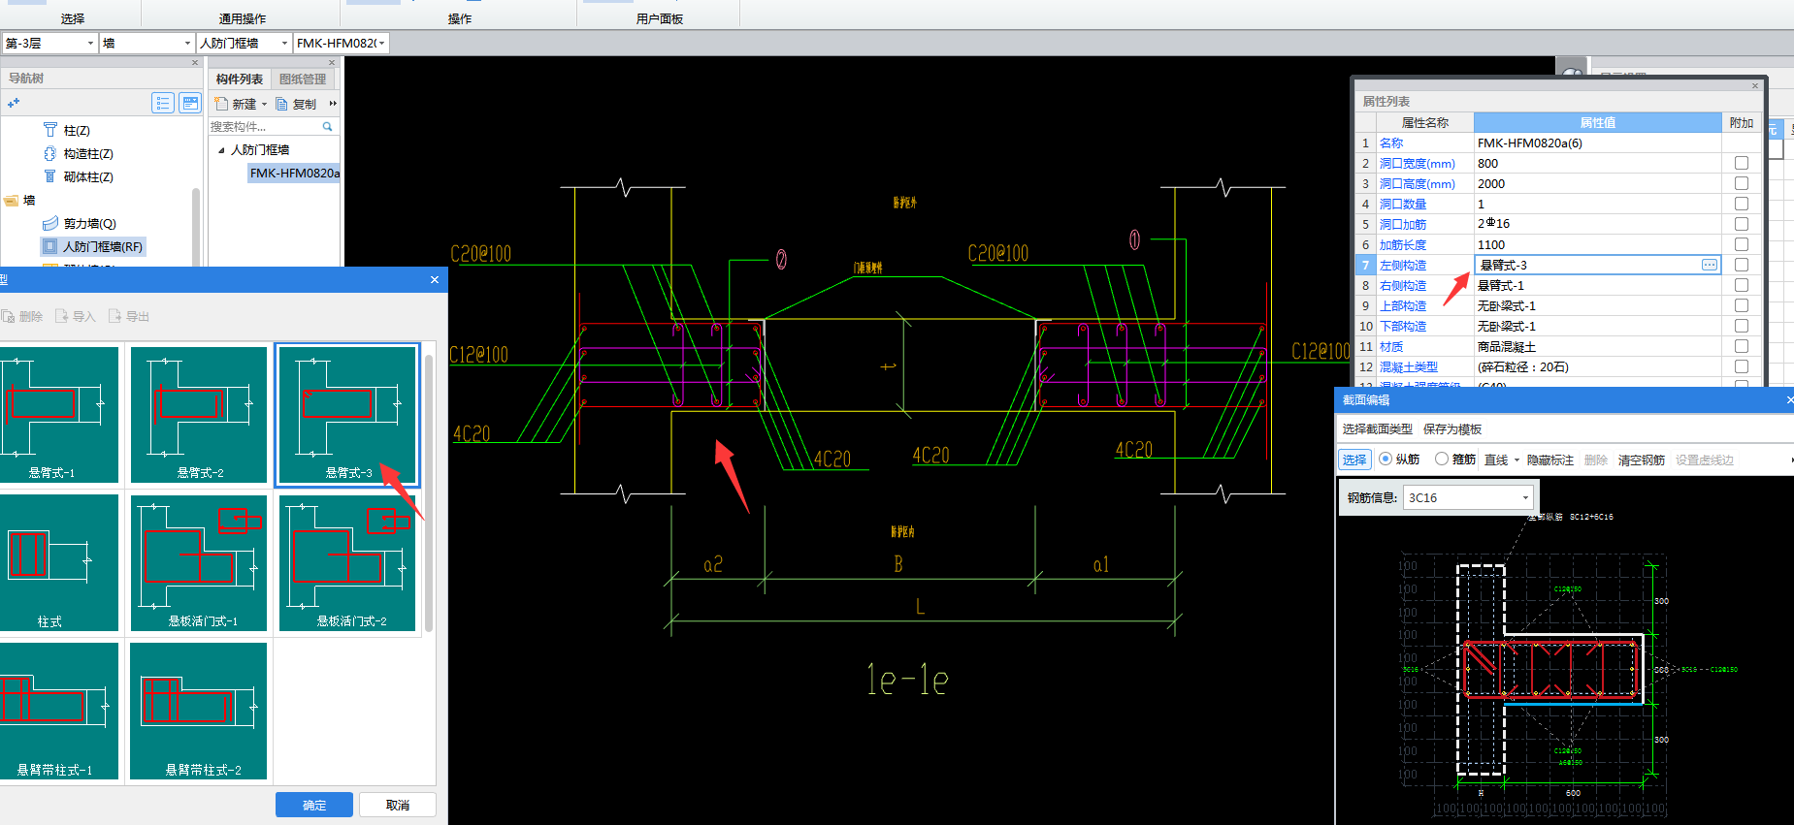The image size is (1794, 825).
Task: Open the 钢筋信息 3C16 combo box
Action: point(1469,497)
